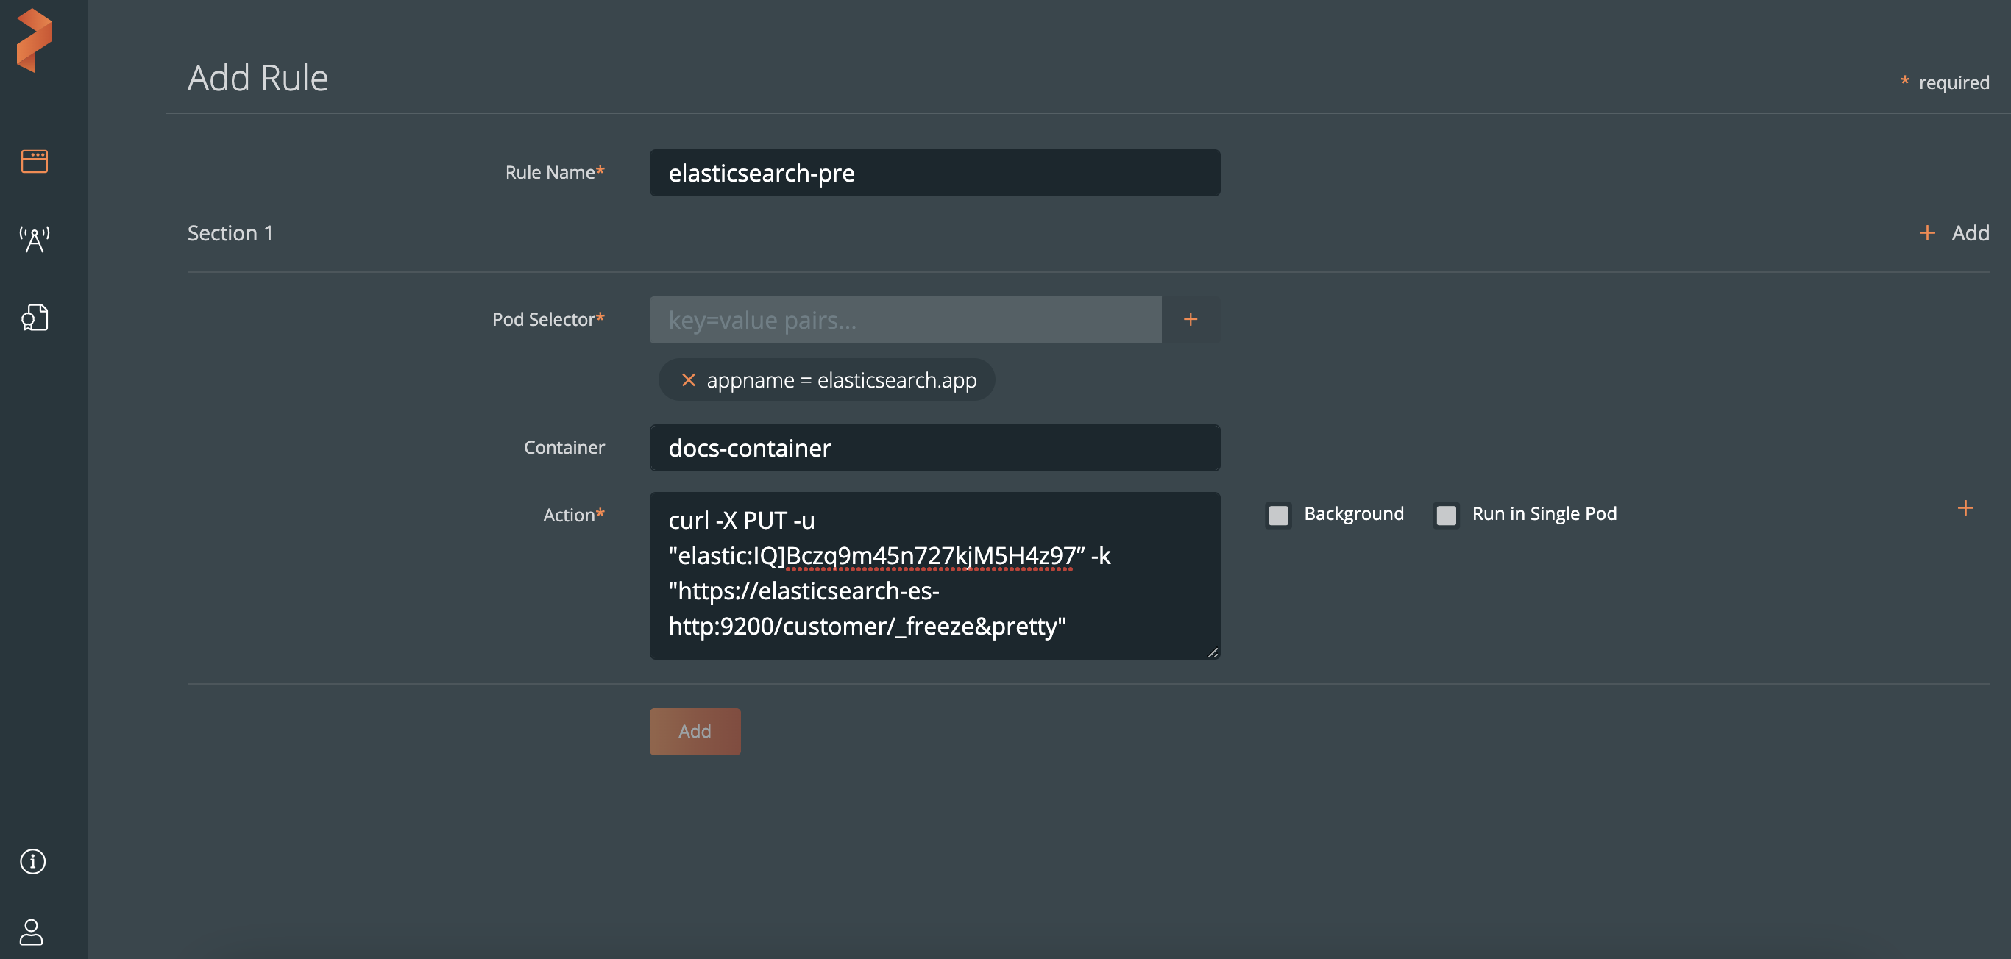The width and height of the screenshot is (2011, 959).
Task: Click the Add Rule page title
Action: click(258, 78)
